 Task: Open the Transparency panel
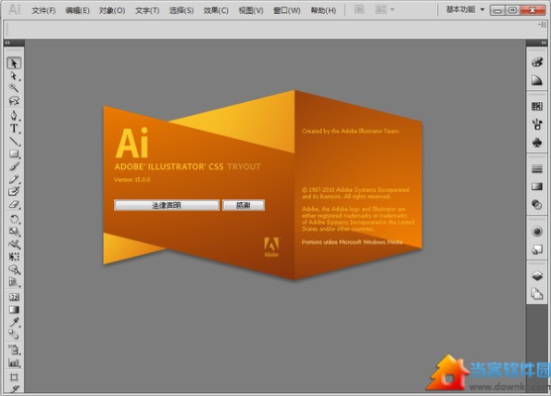tap(537, 205)
